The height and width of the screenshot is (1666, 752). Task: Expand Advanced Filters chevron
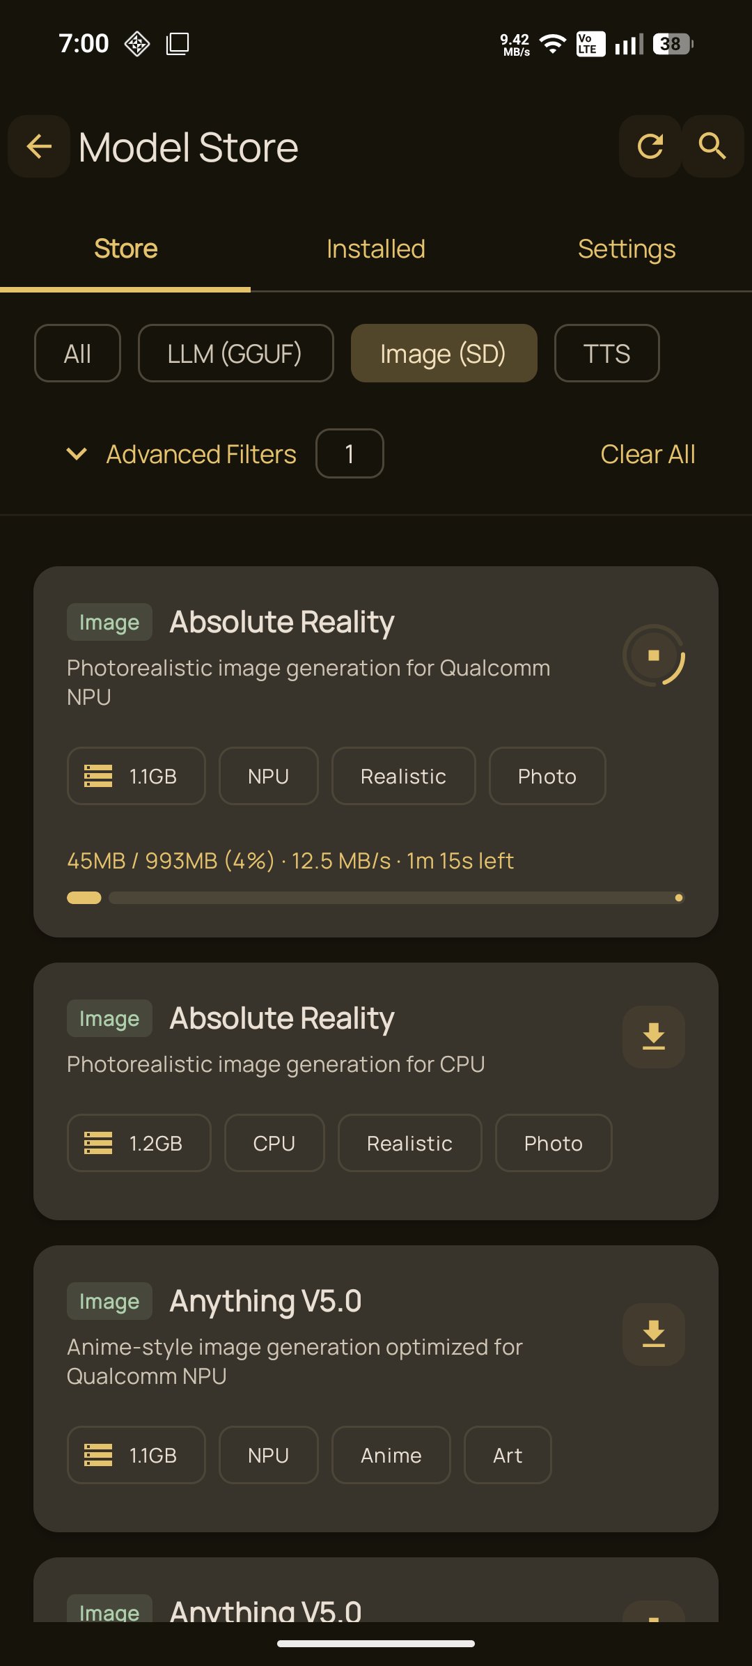point(77,454)
